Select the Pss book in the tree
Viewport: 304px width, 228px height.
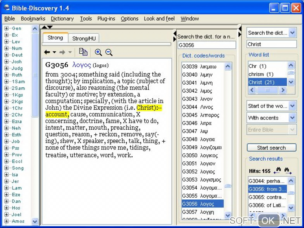pyautogui.click(x=15, y=148)
